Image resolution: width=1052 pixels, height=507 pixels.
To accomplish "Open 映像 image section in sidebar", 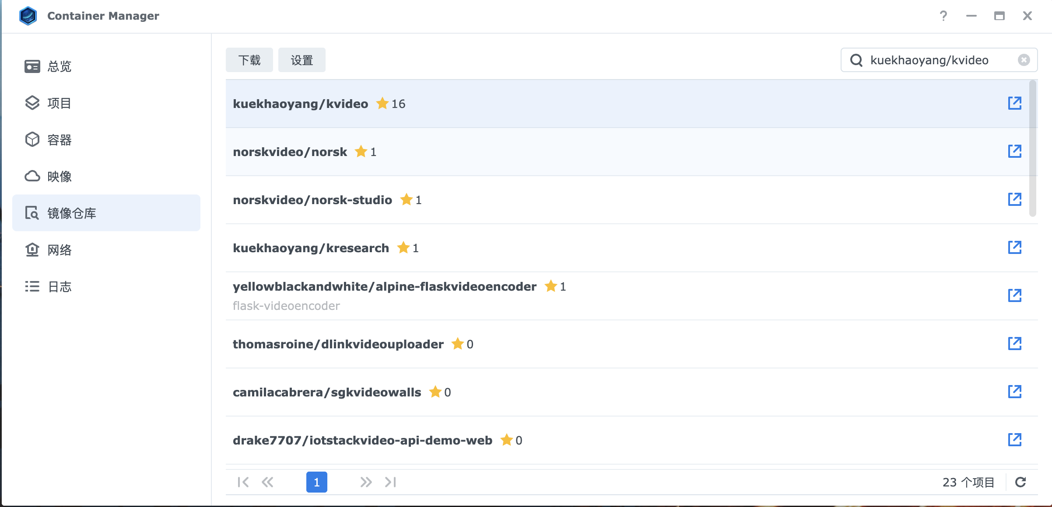I will (59, 177).
